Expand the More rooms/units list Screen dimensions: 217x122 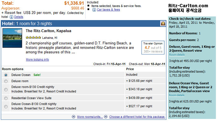coord(90,117)
